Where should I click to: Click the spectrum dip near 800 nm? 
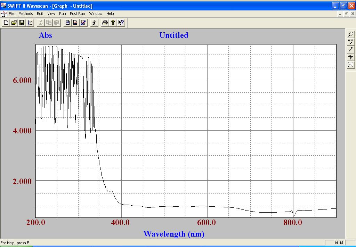click(293, 215)
